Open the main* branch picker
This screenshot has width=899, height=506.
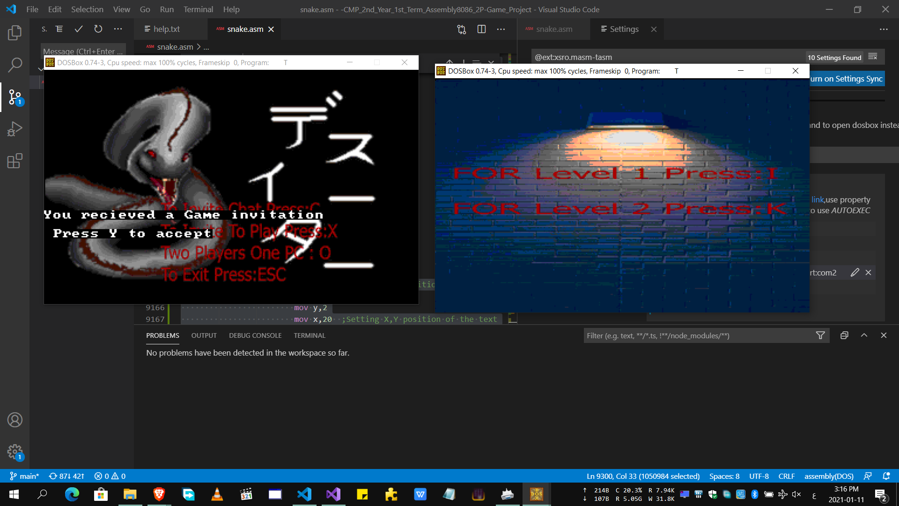25,476
